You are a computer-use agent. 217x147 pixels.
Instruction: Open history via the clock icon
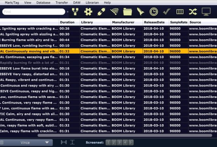pyautogui.click(x=153, y=12)
